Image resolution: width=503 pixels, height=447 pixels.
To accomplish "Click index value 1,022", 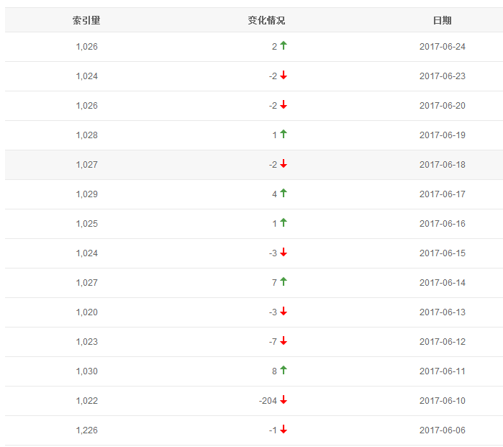I will (86, 401).
